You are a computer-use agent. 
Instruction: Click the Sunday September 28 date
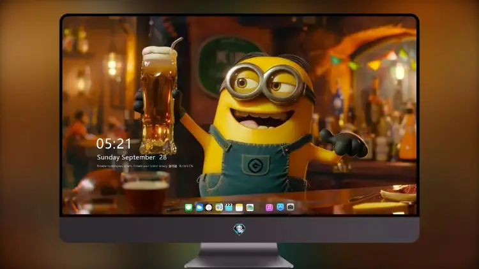pos(132,157)
